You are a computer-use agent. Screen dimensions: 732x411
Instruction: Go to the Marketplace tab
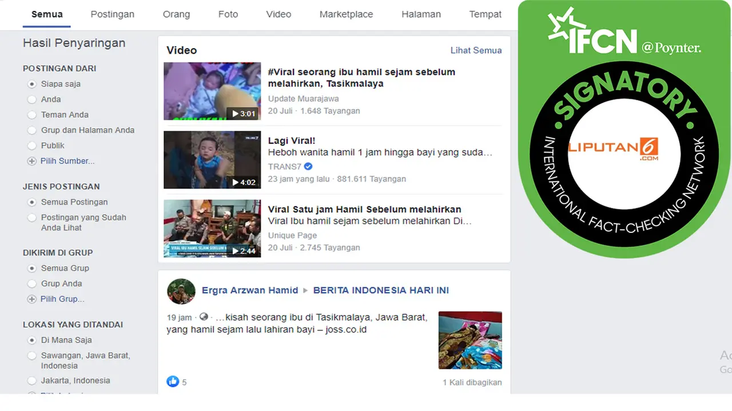[346, 14]
